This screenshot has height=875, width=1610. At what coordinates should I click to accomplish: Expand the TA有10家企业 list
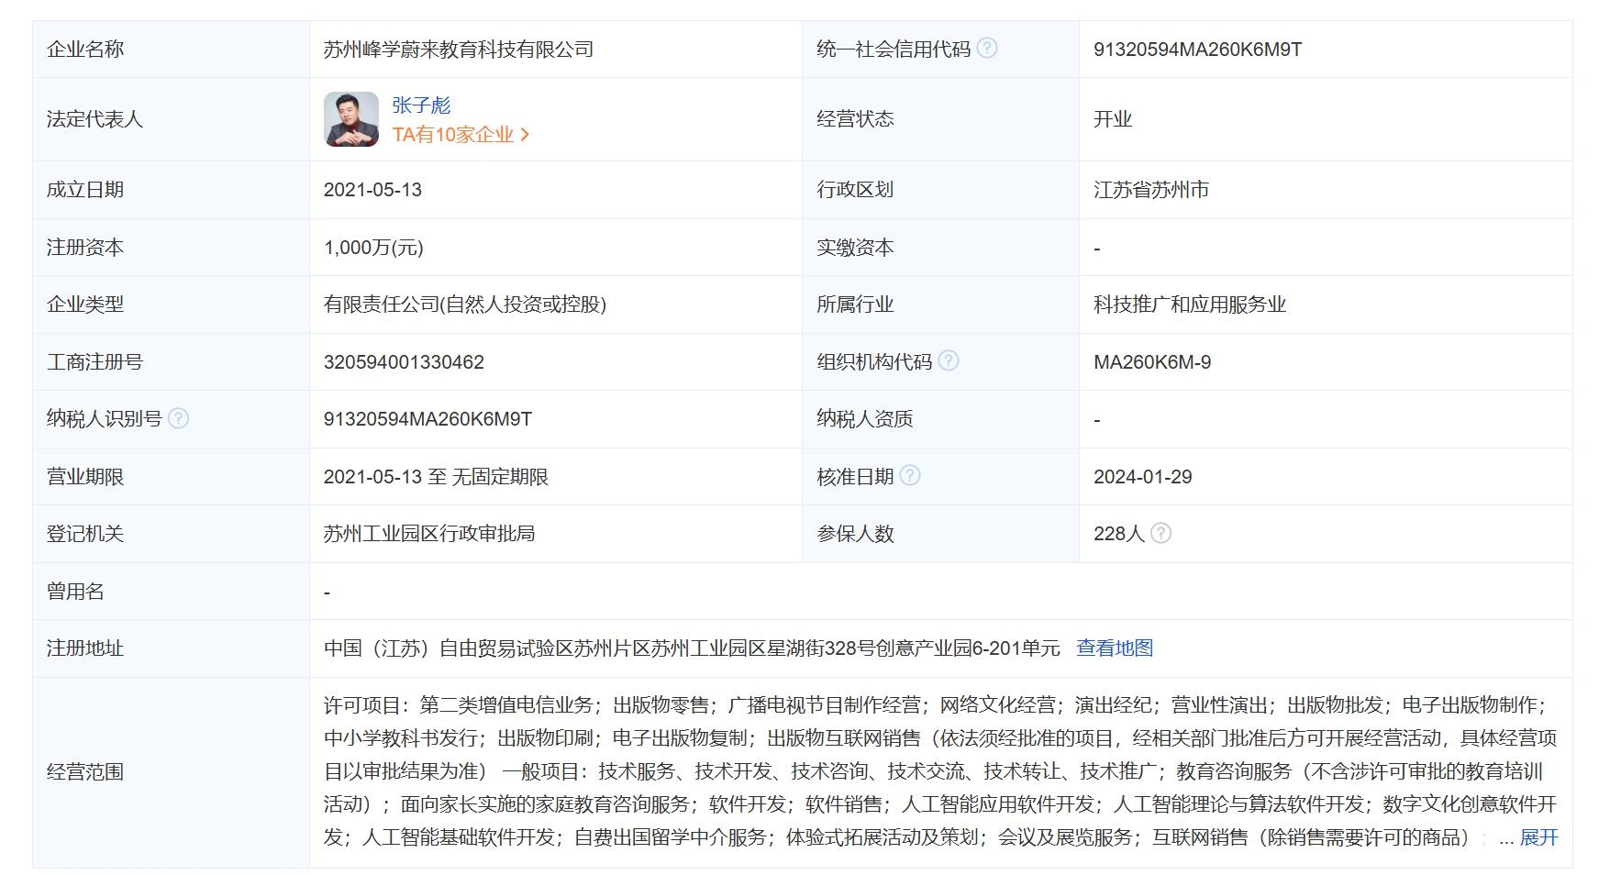461,135
